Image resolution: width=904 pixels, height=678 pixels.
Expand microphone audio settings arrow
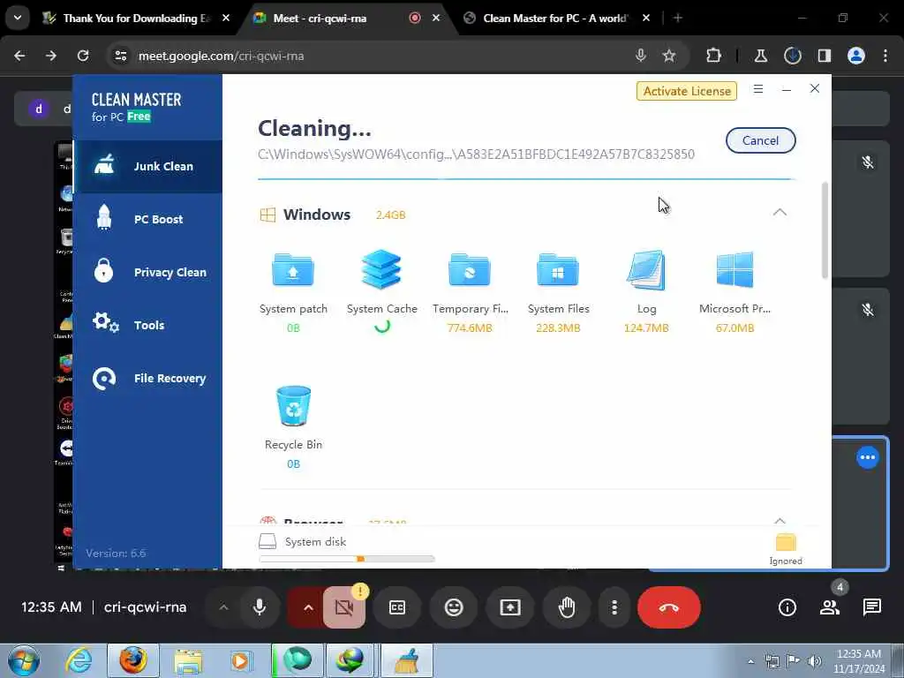(x=223, y=607)
